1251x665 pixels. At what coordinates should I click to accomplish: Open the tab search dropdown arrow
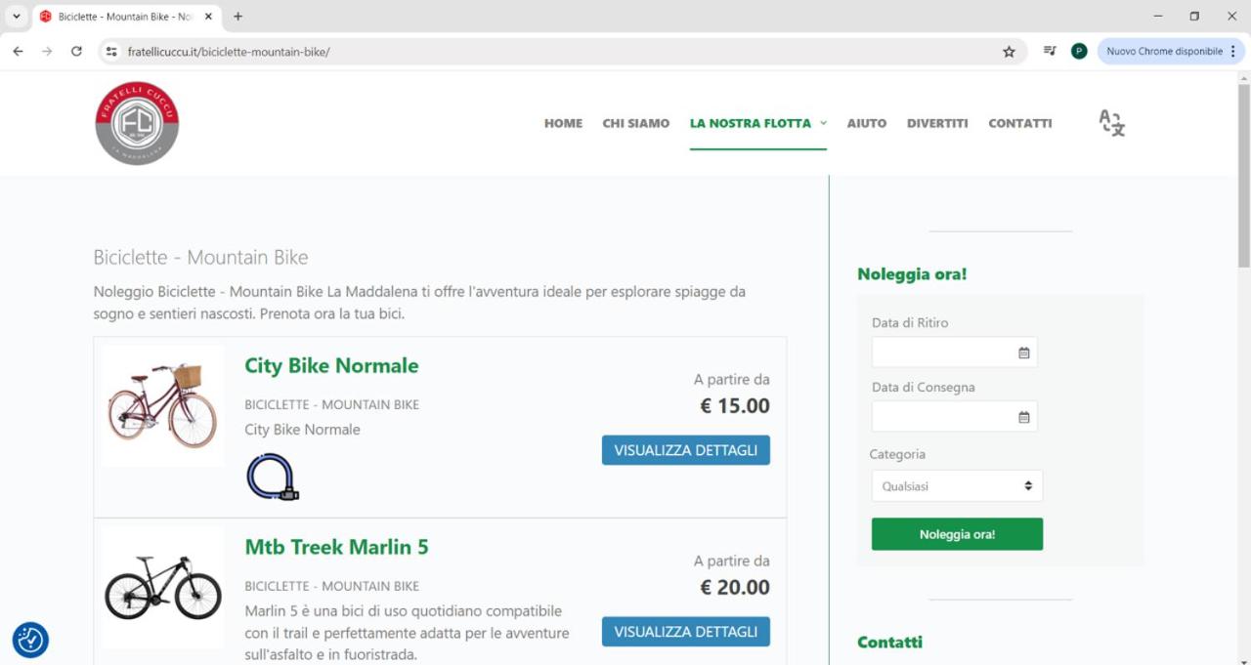[17, 17]
